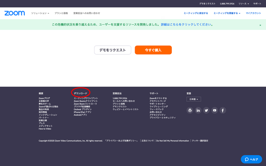The image size is (266, 166).
Task: Open How to Video footer link
Action: [x=45, y=129]
